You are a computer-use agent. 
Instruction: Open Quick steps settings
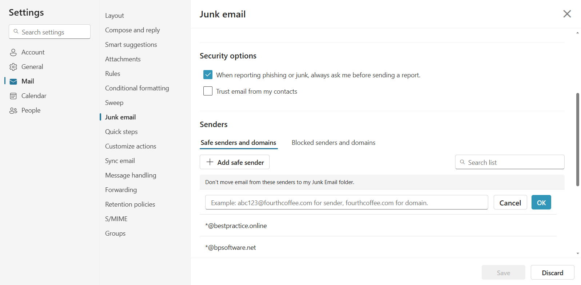point(121,132)
